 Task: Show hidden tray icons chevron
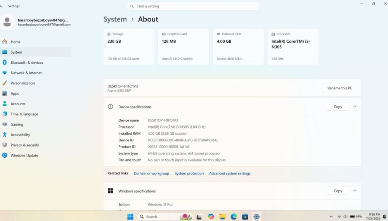pyautogui.click(x=331, y=217)
